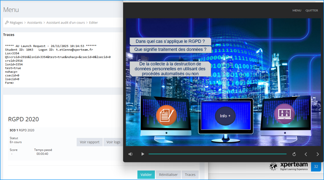The image size is (324, 180).
Task: Click the Info + circle button
Action: (x=225, y=116)
